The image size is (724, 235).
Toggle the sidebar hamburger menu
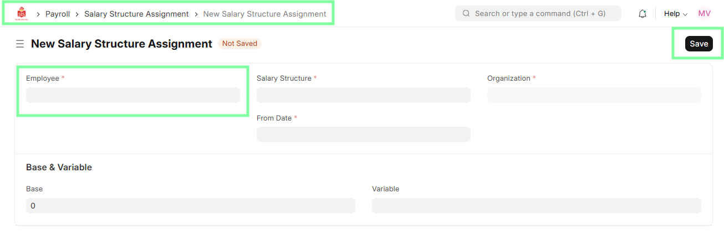(20, 44)
